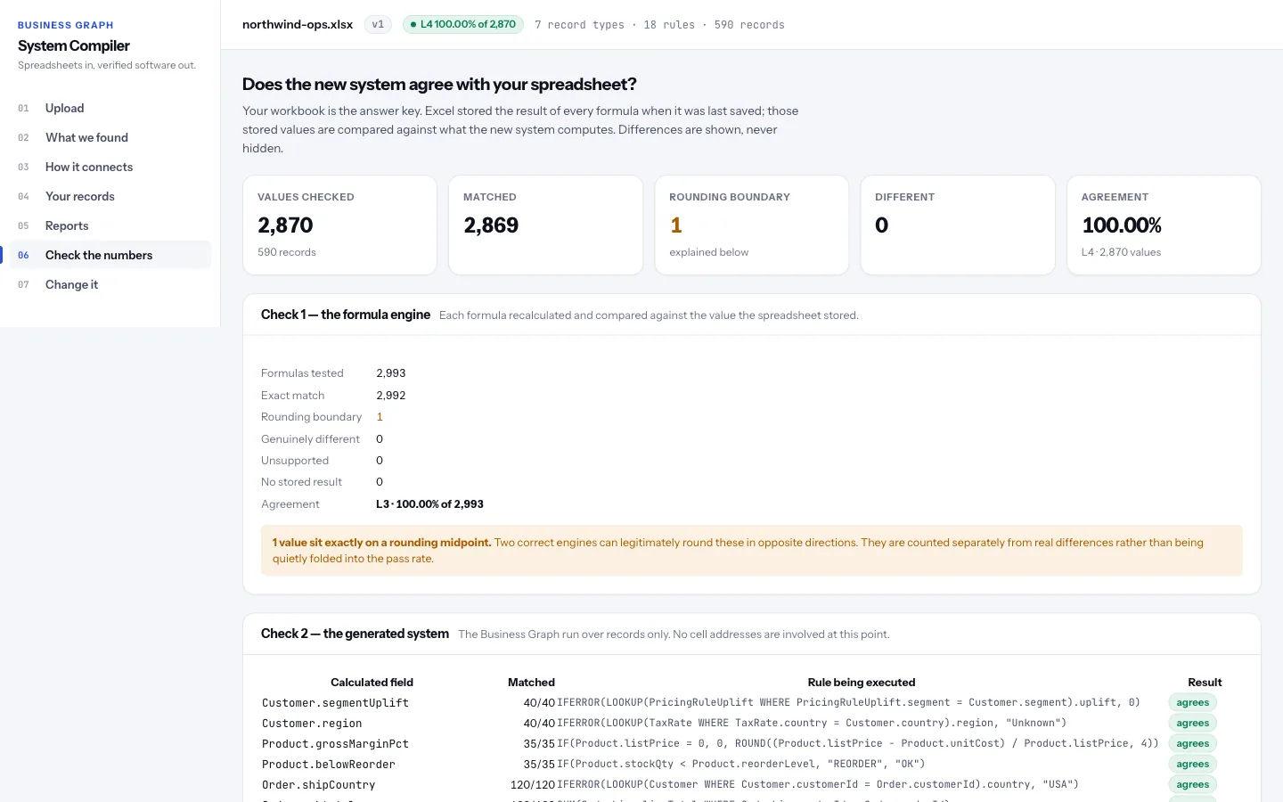The image size is (1283, 802).
Task: Click the northwind-ops.xlsx file name
Action: tap(298, 24)
